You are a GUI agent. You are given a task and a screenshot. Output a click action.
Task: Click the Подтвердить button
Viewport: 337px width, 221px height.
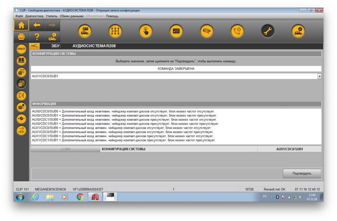point(302,173)
